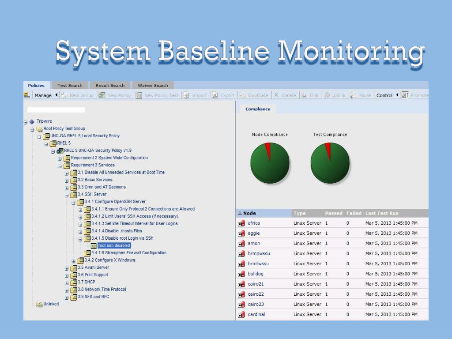Open the brmtwssu node link
This screenshot has height=339, width=452.
click(x=258, y=264)
